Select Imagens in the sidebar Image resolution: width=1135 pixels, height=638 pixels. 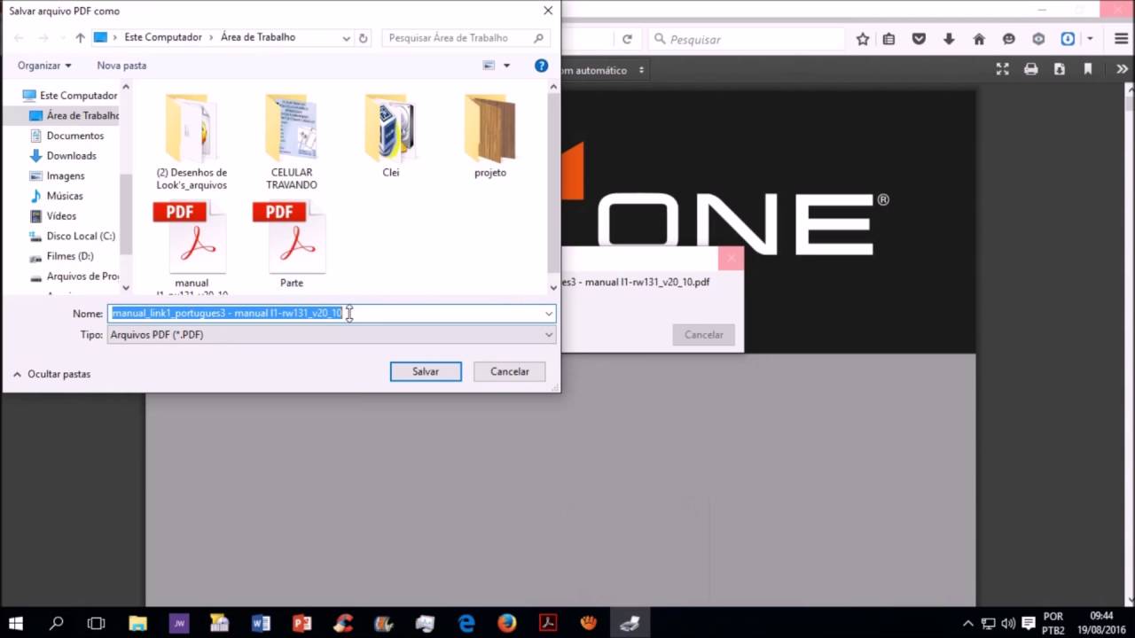(x=58, y=176)
